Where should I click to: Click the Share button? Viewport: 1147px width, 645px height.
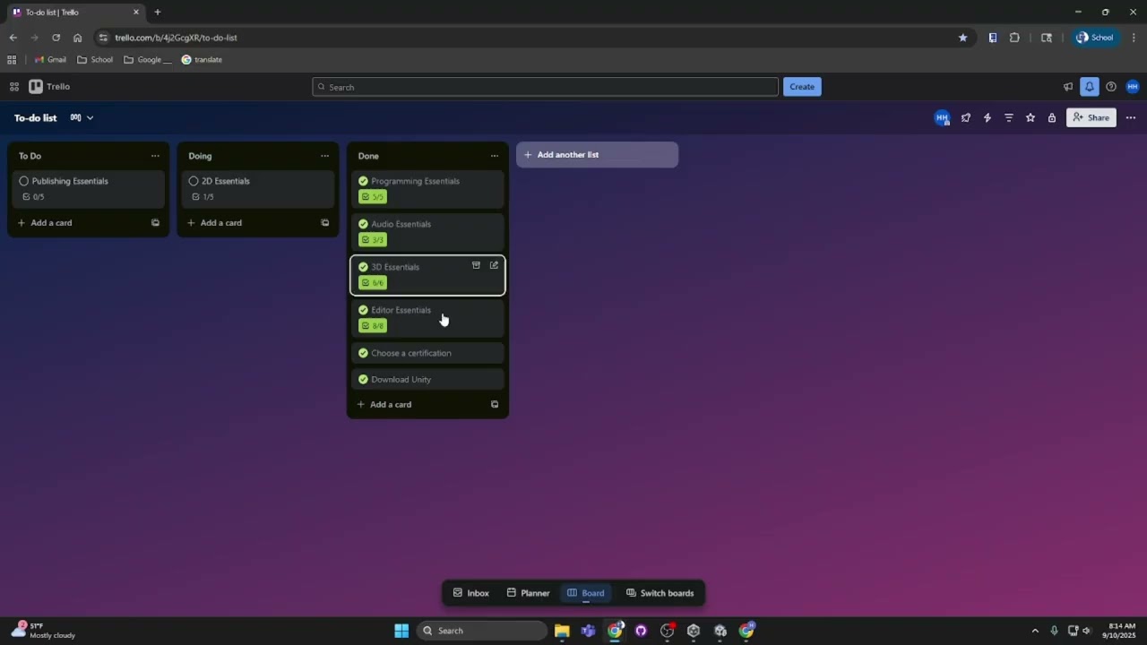[1091, 117]
